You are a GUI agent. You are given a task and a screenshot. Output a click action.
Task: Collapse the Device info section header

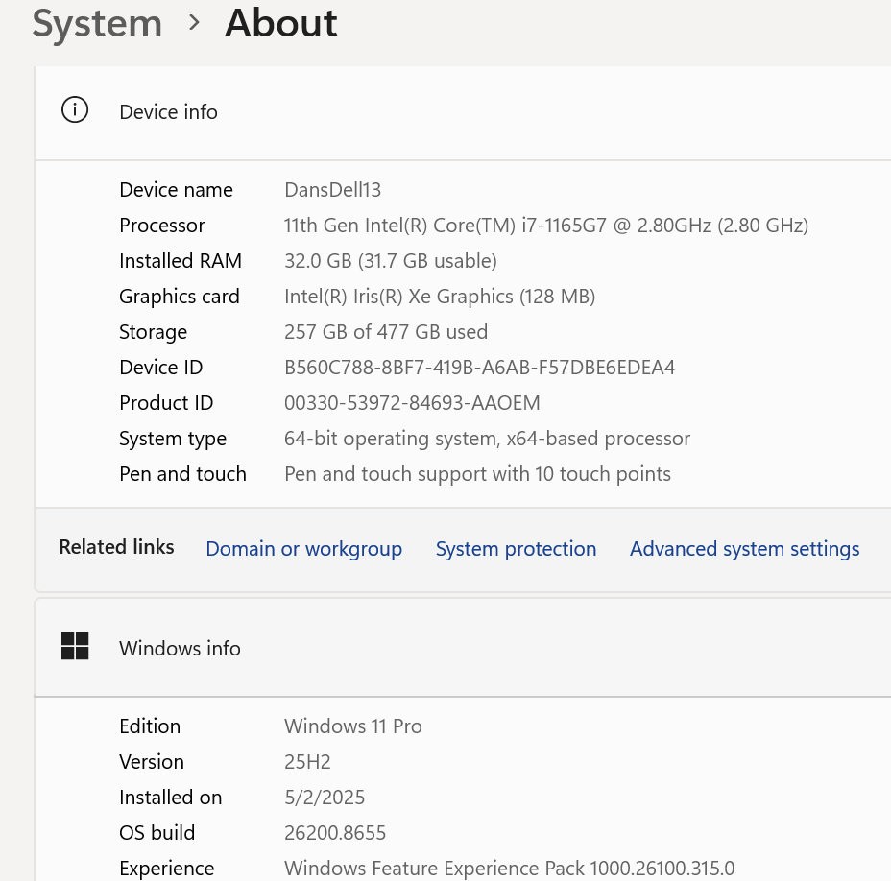click(x=463, y=112)
